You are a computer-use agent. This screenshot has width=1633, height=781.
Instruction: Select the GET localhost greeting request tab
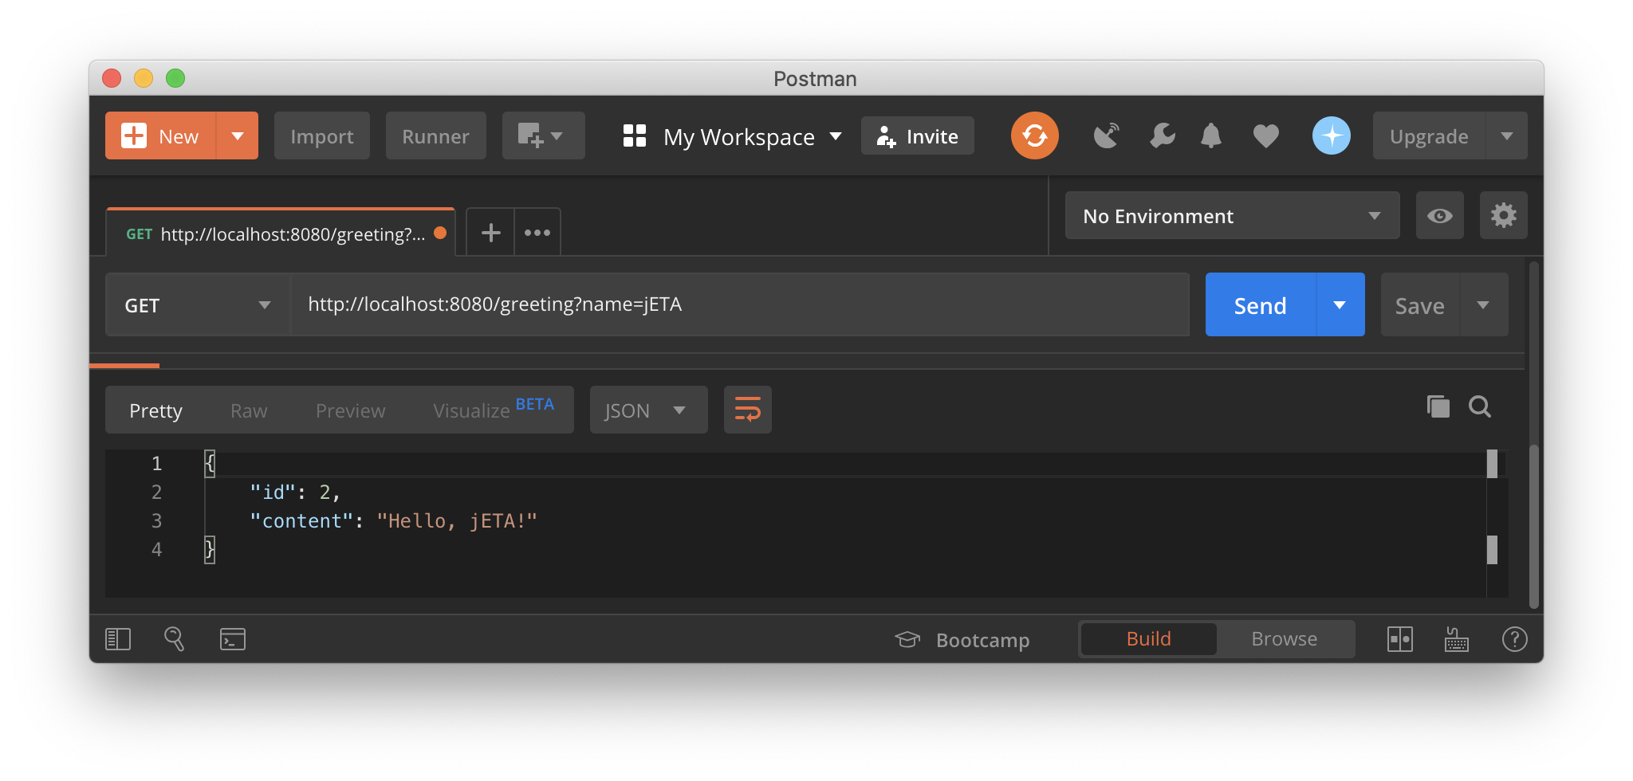pyautogui.click(x=280, y=234)
